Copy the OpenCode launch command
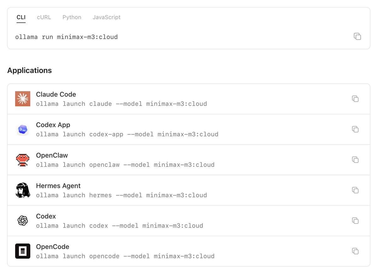378x274 pixels. pyautogui.click(x=355, y=251)
